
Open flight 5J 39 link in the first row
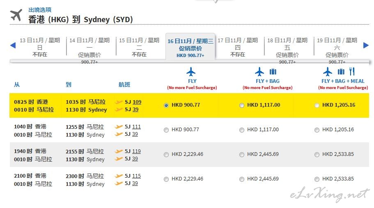tap(135, 110)
